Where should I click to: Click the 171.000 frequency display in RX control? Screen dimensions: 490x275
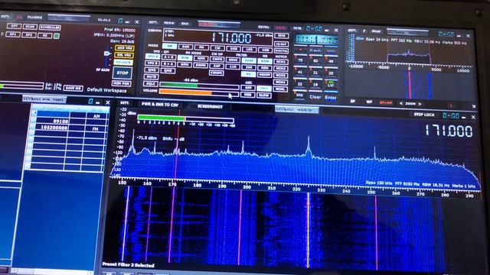pos(231,38)
